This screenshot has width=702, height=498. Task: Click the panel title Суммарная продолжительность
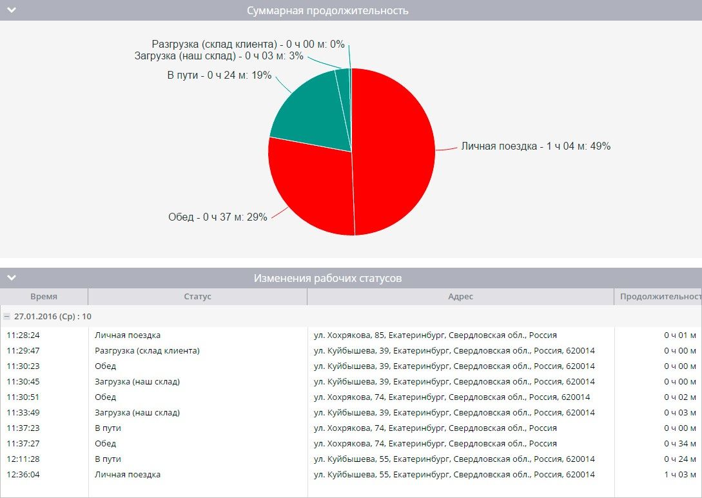coord(327,10)
